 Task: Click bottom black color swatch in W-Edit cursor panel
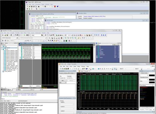tap(152, 82)
